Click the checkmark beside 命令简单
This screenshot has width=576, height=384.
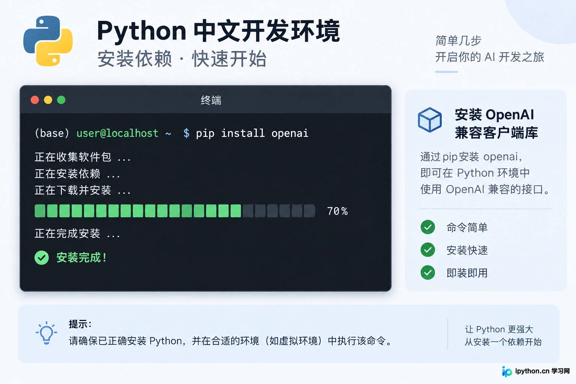click(x=428, y=227)
